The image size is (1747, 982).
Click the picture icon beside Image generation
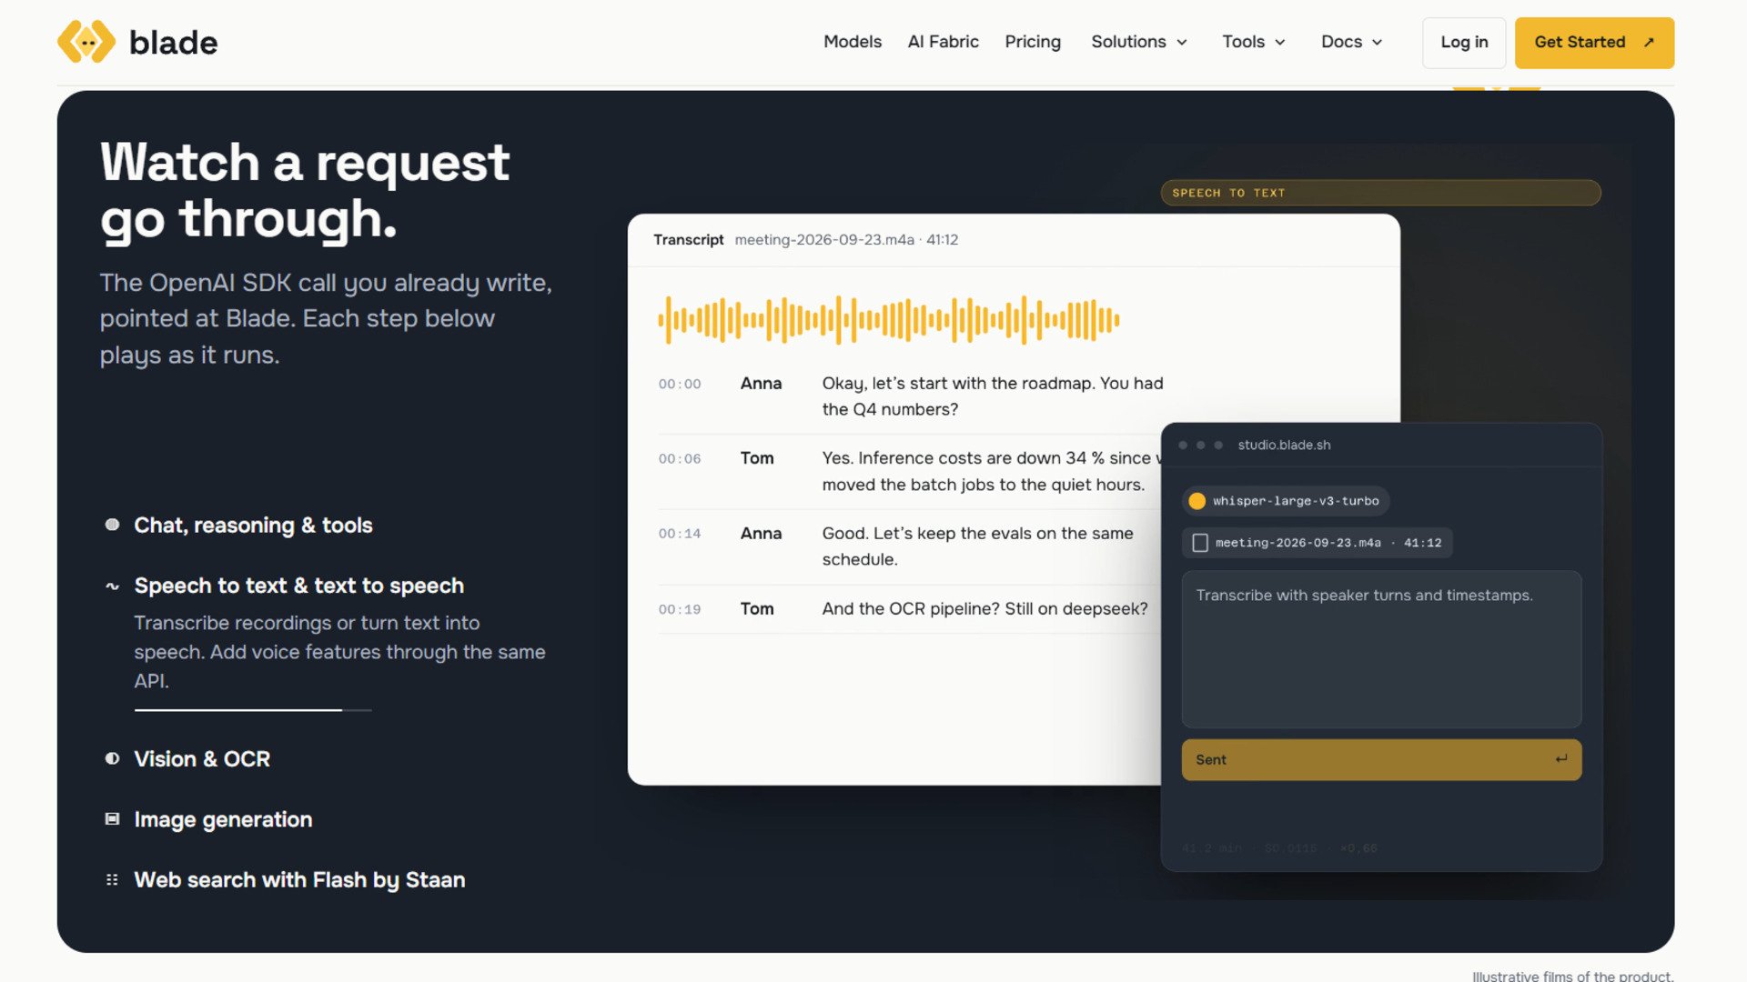point(112,819)
